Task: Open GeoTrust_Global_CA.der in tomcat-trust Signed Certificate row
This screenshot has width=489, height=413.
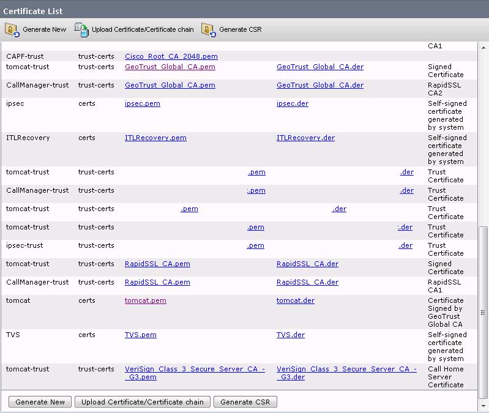Action: point(320,67)
